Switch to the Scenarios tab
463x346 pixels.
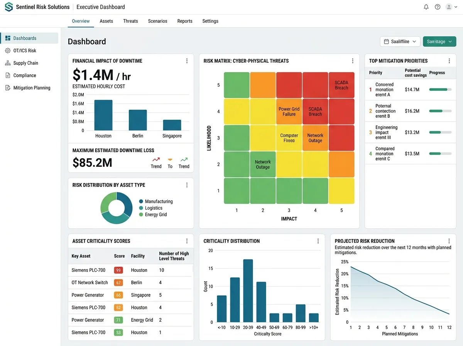(x=157, y=21)
